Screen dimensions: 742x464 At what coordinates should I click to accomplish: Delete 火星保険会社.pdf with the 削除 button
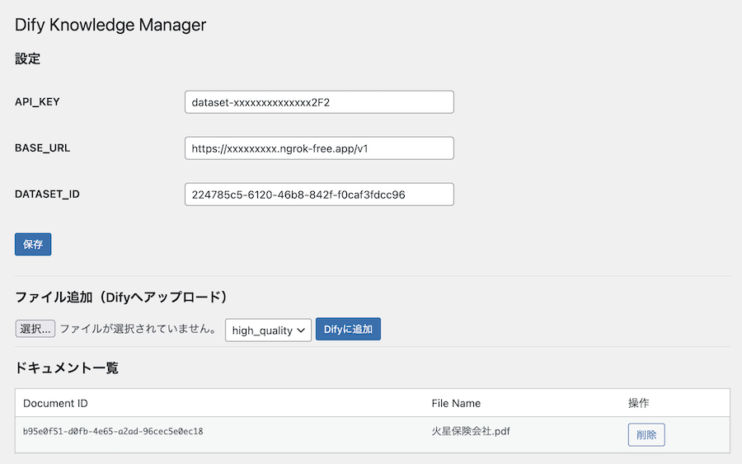coord(646,434)
